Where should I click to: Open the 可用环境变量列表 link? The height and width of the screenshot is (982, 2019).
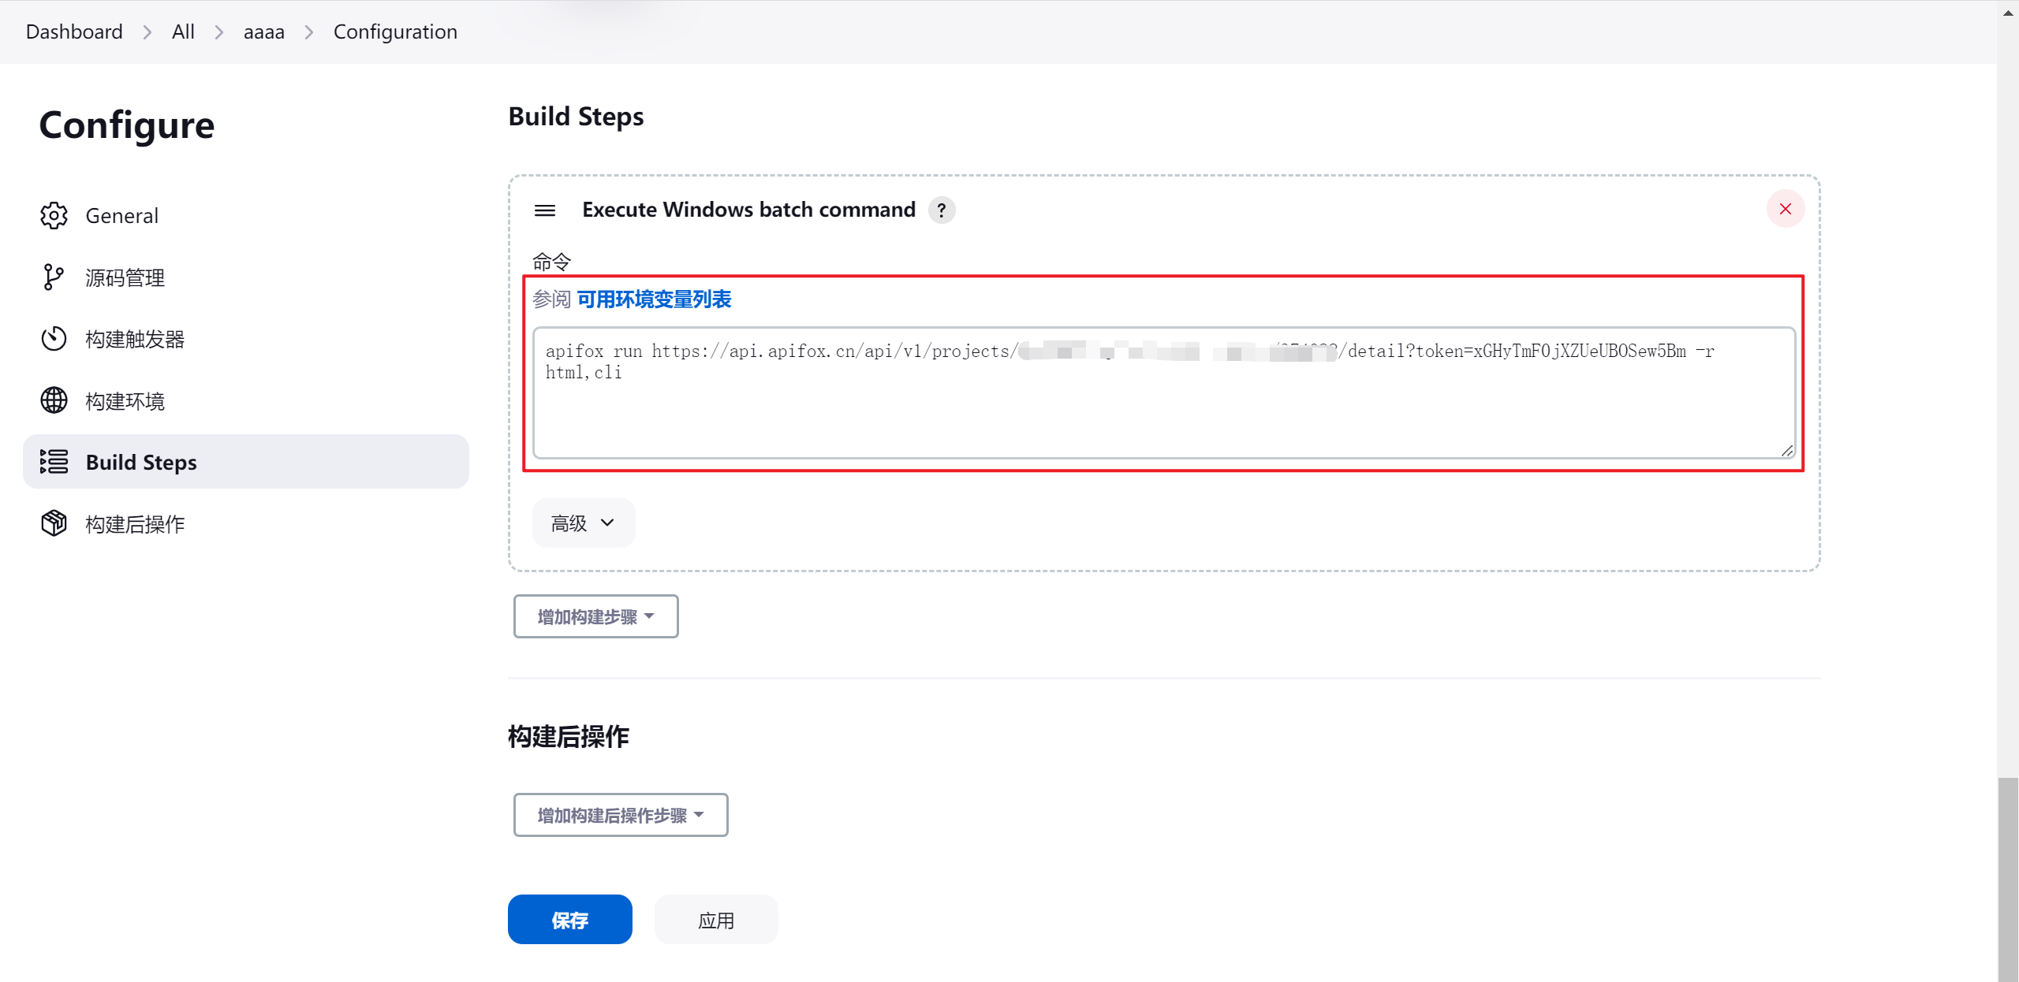pyautogui.click(x=654, y=299)
